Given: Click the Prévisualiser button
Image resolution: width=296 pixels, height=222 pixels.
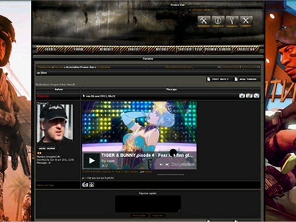Looking at the screenshot, I should [x=139, y=216].
